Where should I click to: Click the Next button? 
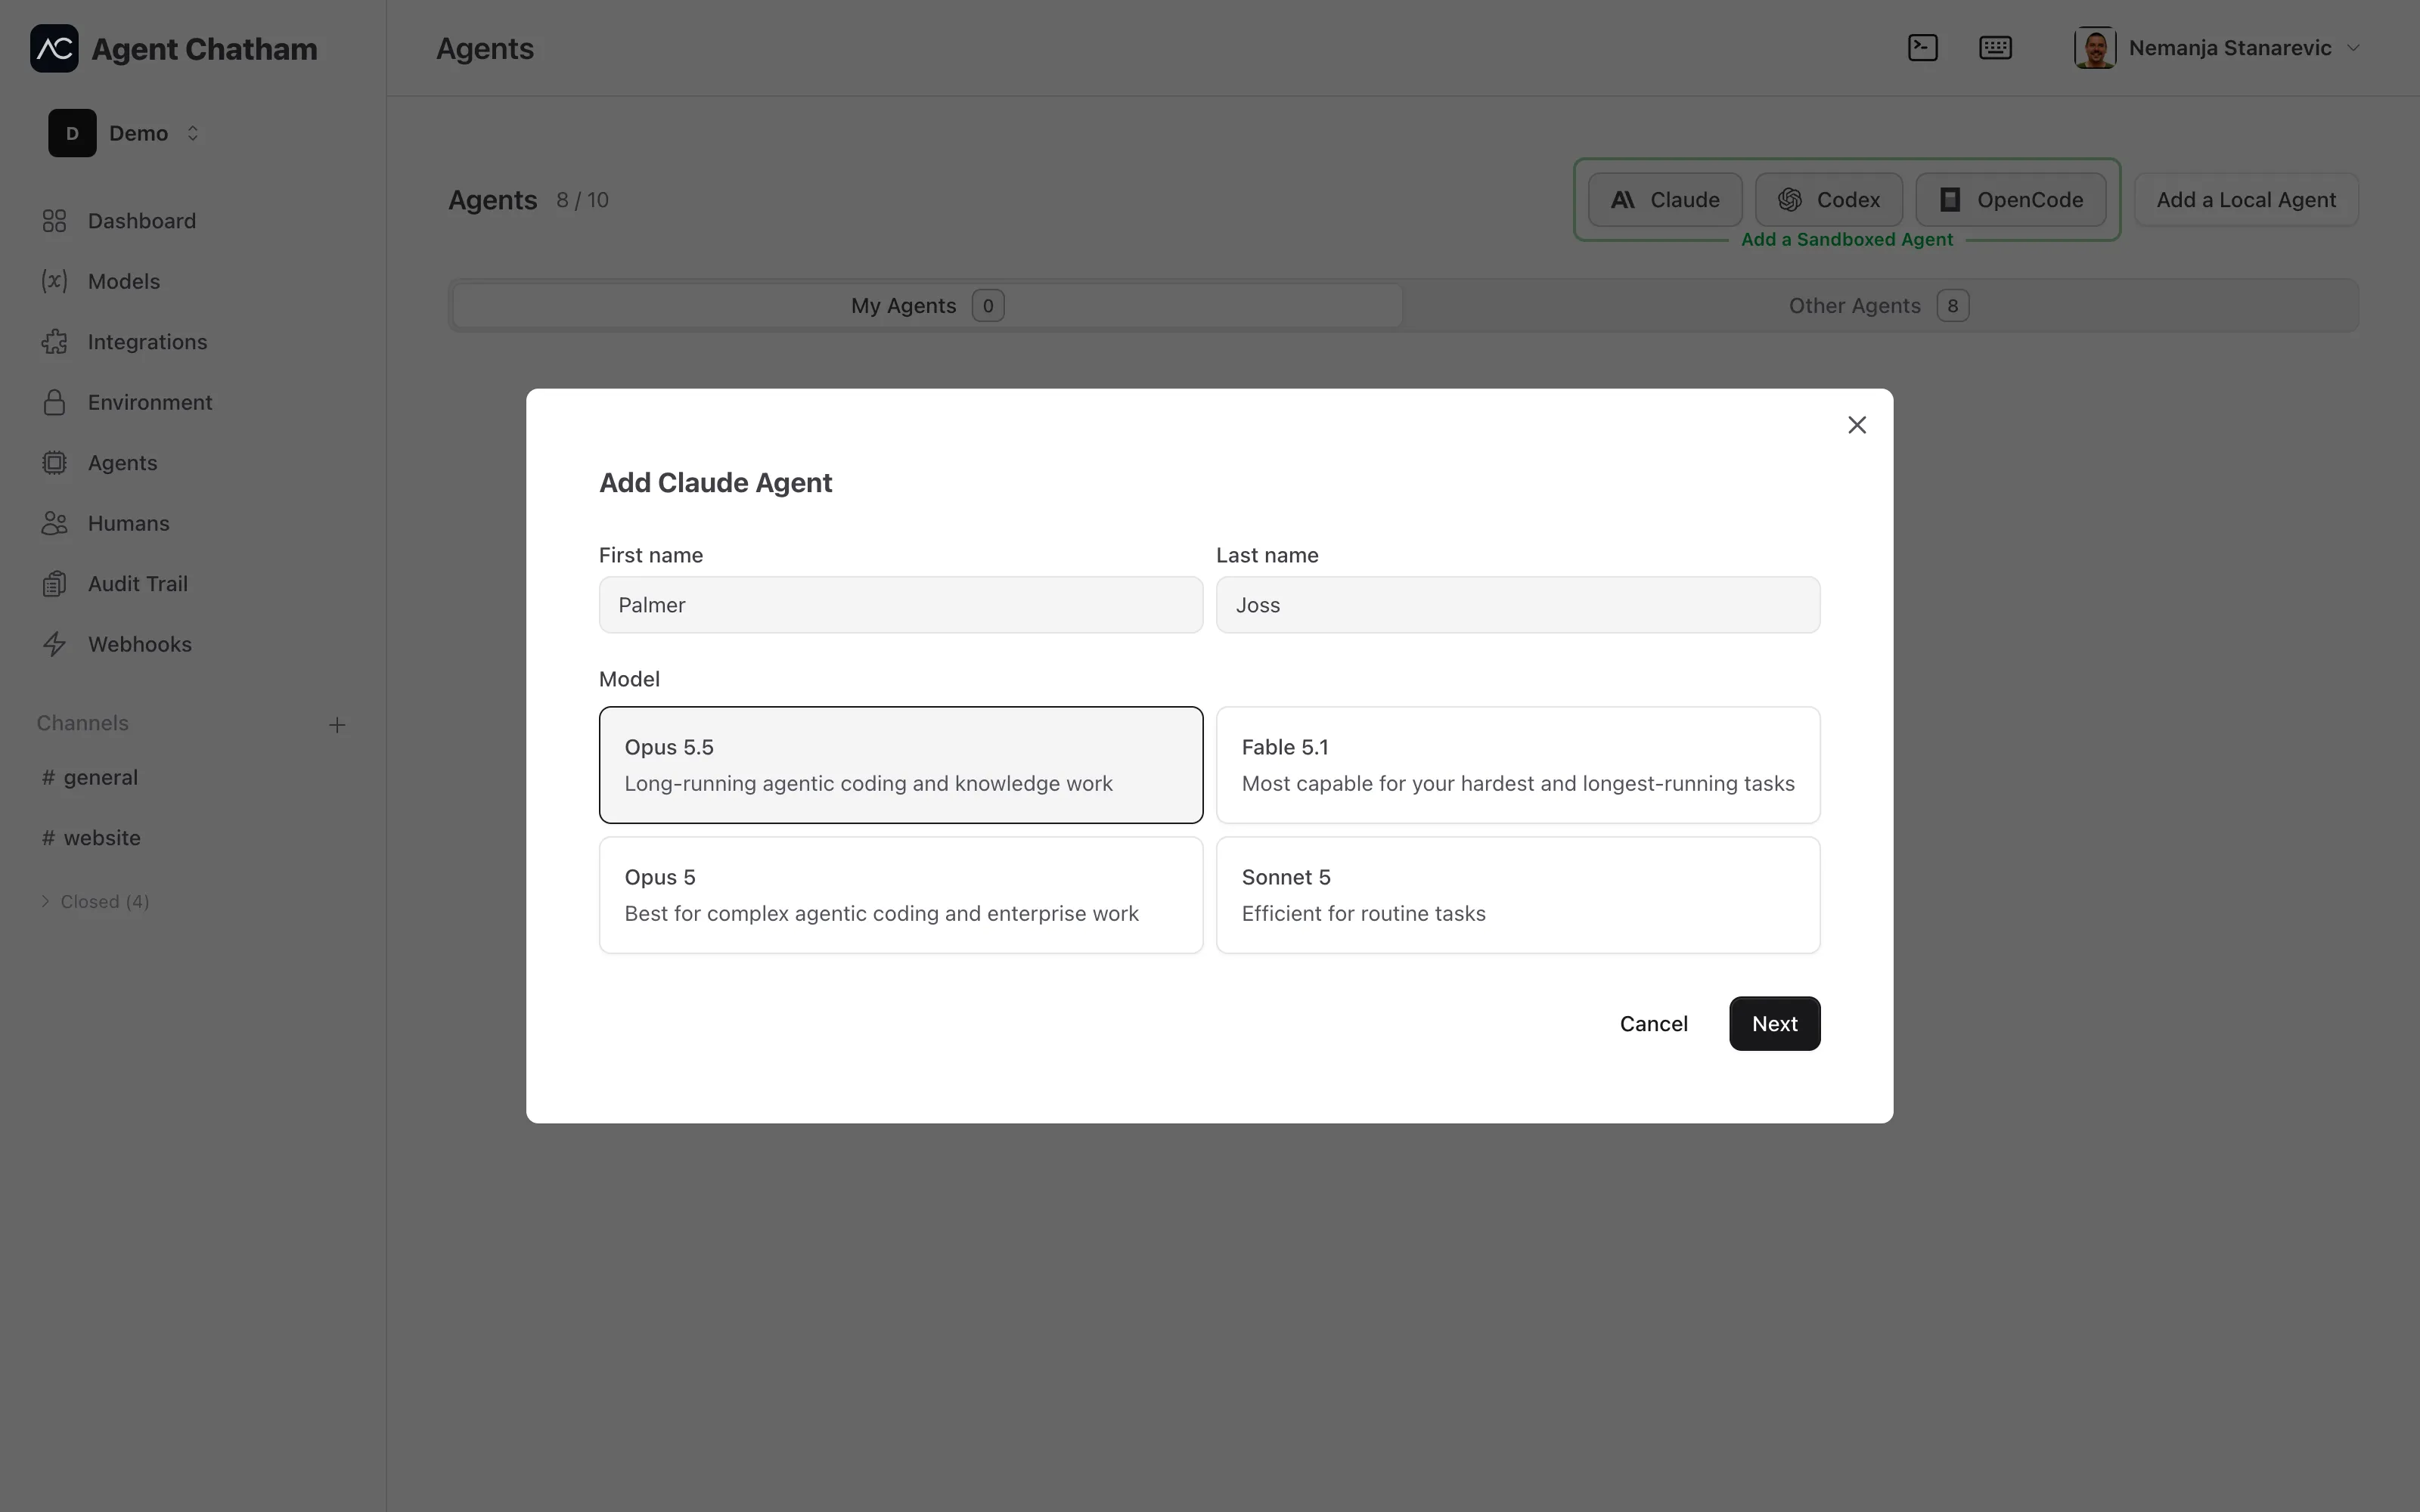(x=1775, y=1024)
